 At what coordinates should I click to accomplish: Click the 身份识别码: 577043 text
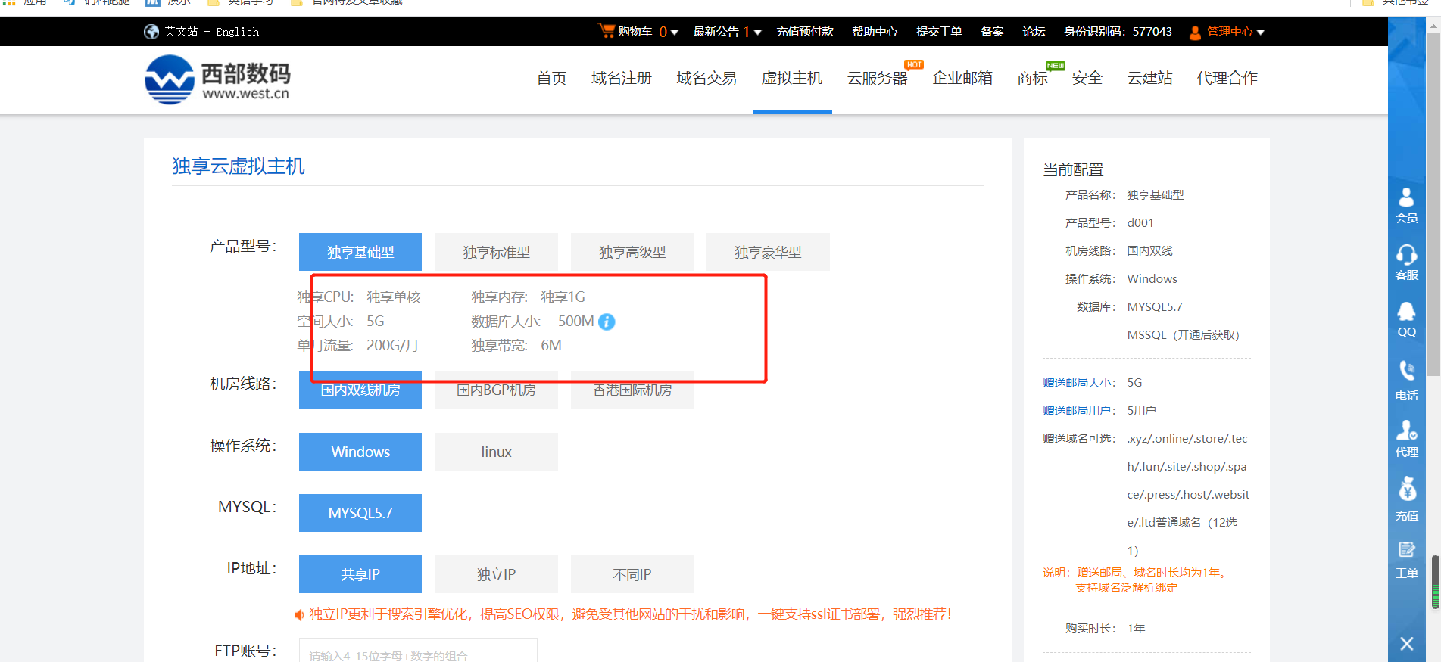1118,32
